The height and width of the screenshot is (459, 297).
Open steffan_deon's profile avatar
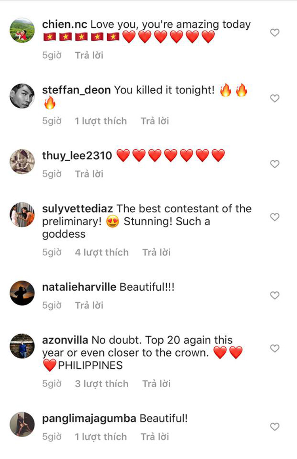pyautogui.click(x=22, y=96)
